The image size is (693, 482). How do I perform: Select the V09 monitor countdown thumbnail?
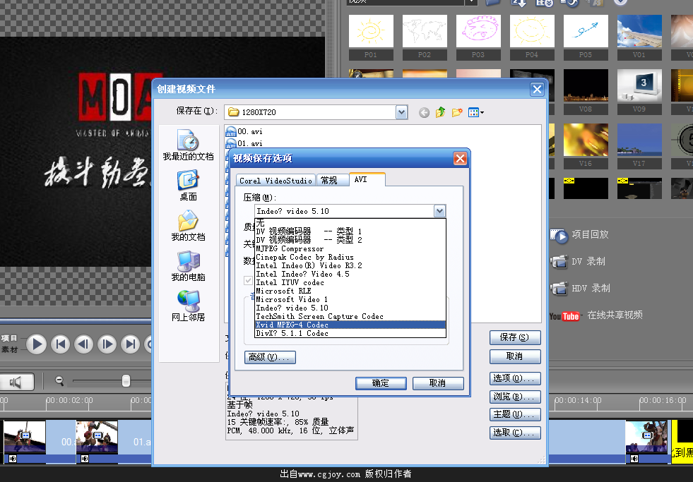pyautogui.click(x=639, y=92)
